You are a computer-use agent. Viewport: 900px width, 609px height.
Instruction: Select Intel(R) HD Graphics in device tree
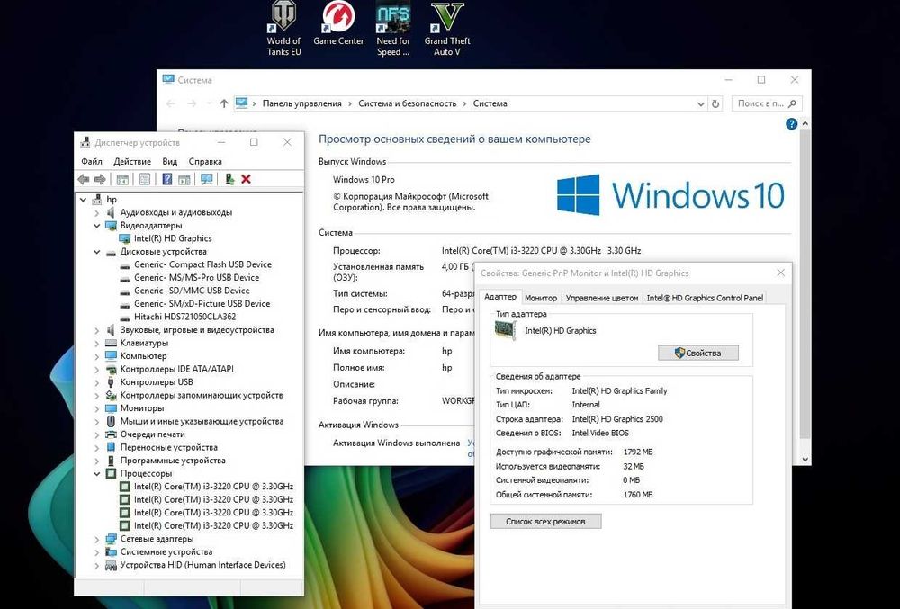[x=173, y=238]
